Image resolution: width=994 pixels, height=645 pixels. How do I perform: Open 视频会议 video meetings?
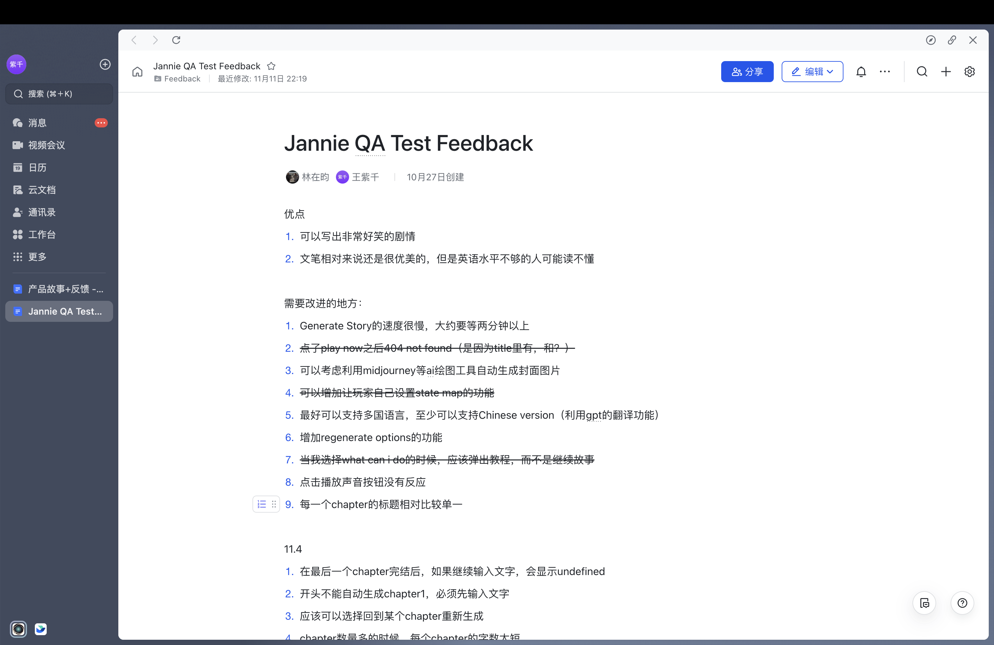tap(59, 145)
